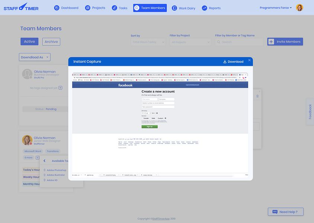The image size is (314, 223).
Task: Close the Instant Capture dialog
Action: 249,60
